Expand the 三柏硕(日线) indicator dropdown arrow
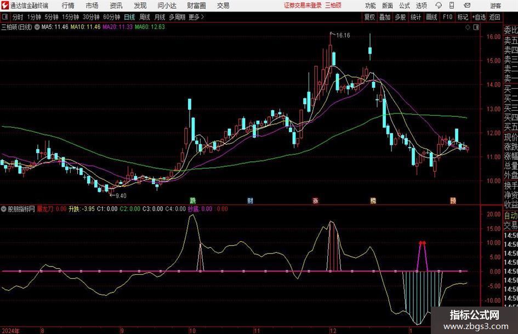This screenshot has height=334, width=518. [x=37, y=27]
